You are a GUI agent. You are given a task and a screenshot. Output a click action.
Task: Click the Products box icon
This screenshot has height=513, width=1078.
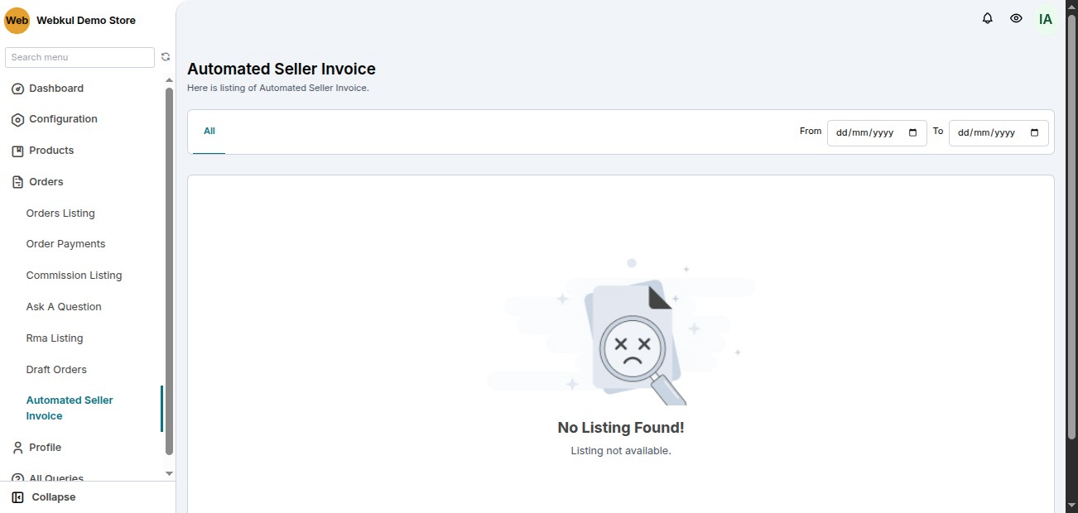pyautogui.click(x=17, y=151)
